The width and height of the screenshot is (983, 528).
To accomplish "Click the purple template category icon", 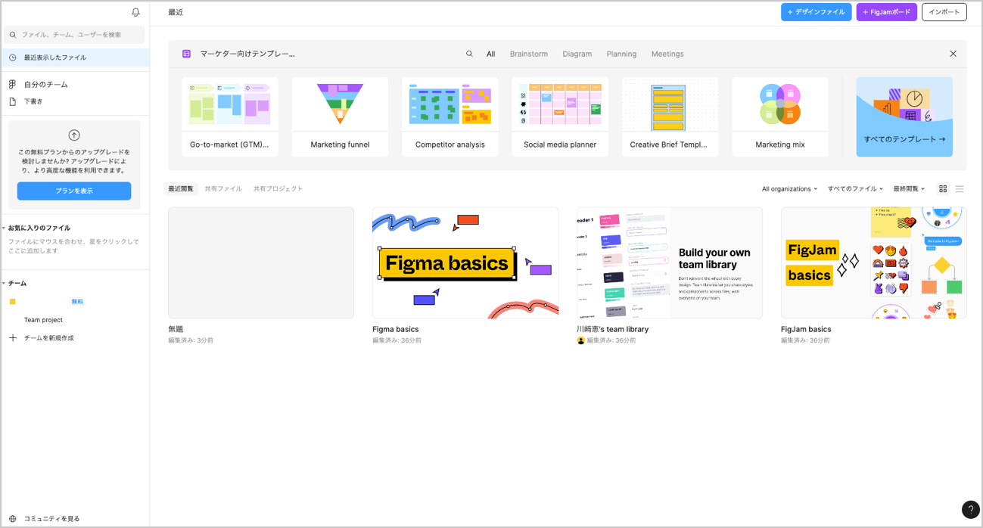I will [x=186, y=54].
